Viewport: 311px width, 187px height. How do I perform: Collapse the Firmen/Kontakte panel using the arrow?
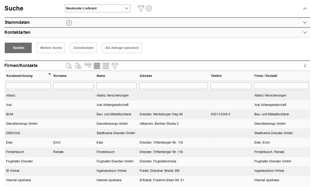[305, 66]
